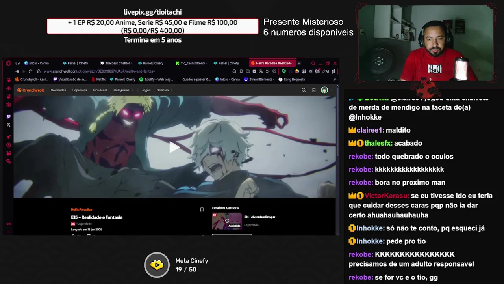Open the Simulcast page
Screen dimensions: 504x284
click(x=100, y=90)
